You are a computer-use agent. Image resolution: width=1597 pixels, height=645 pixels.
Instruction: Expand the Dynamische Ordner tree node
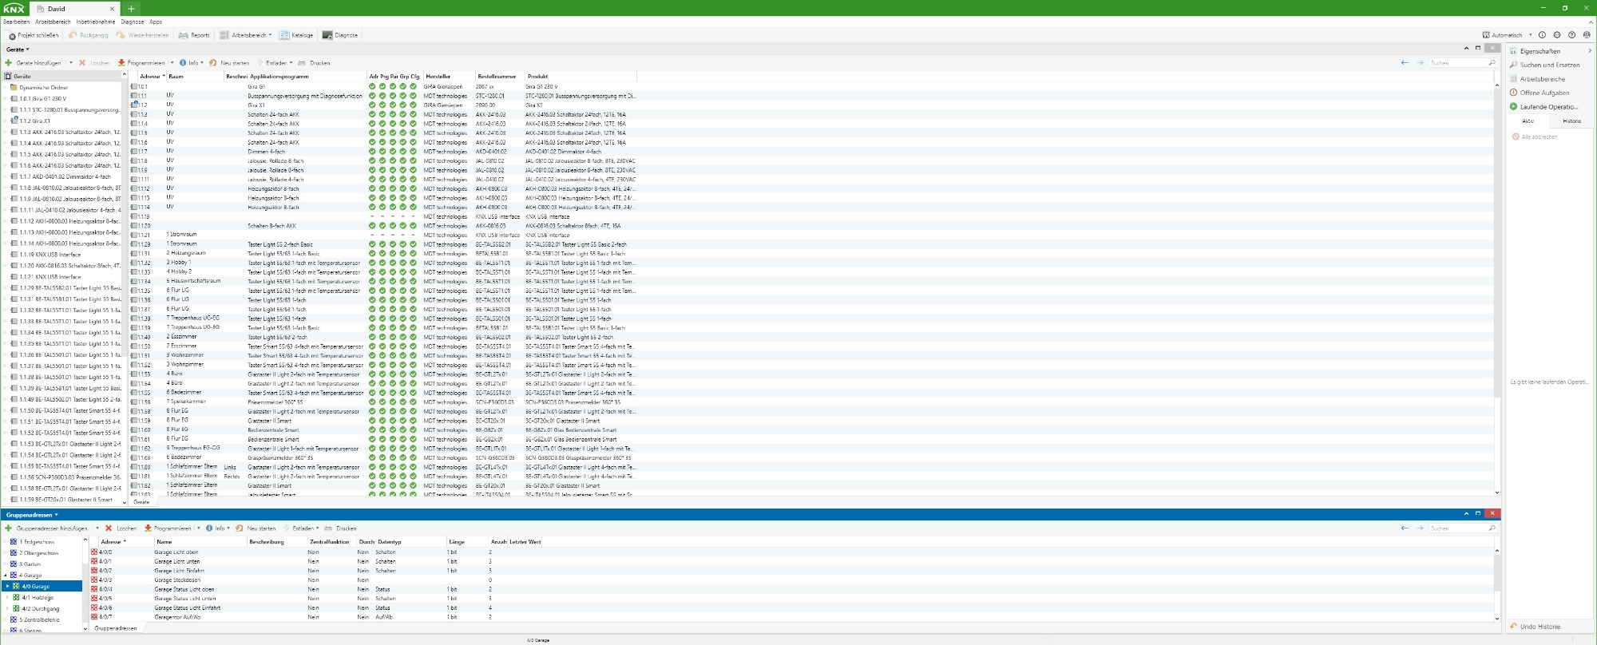click(x=5, y=88)
